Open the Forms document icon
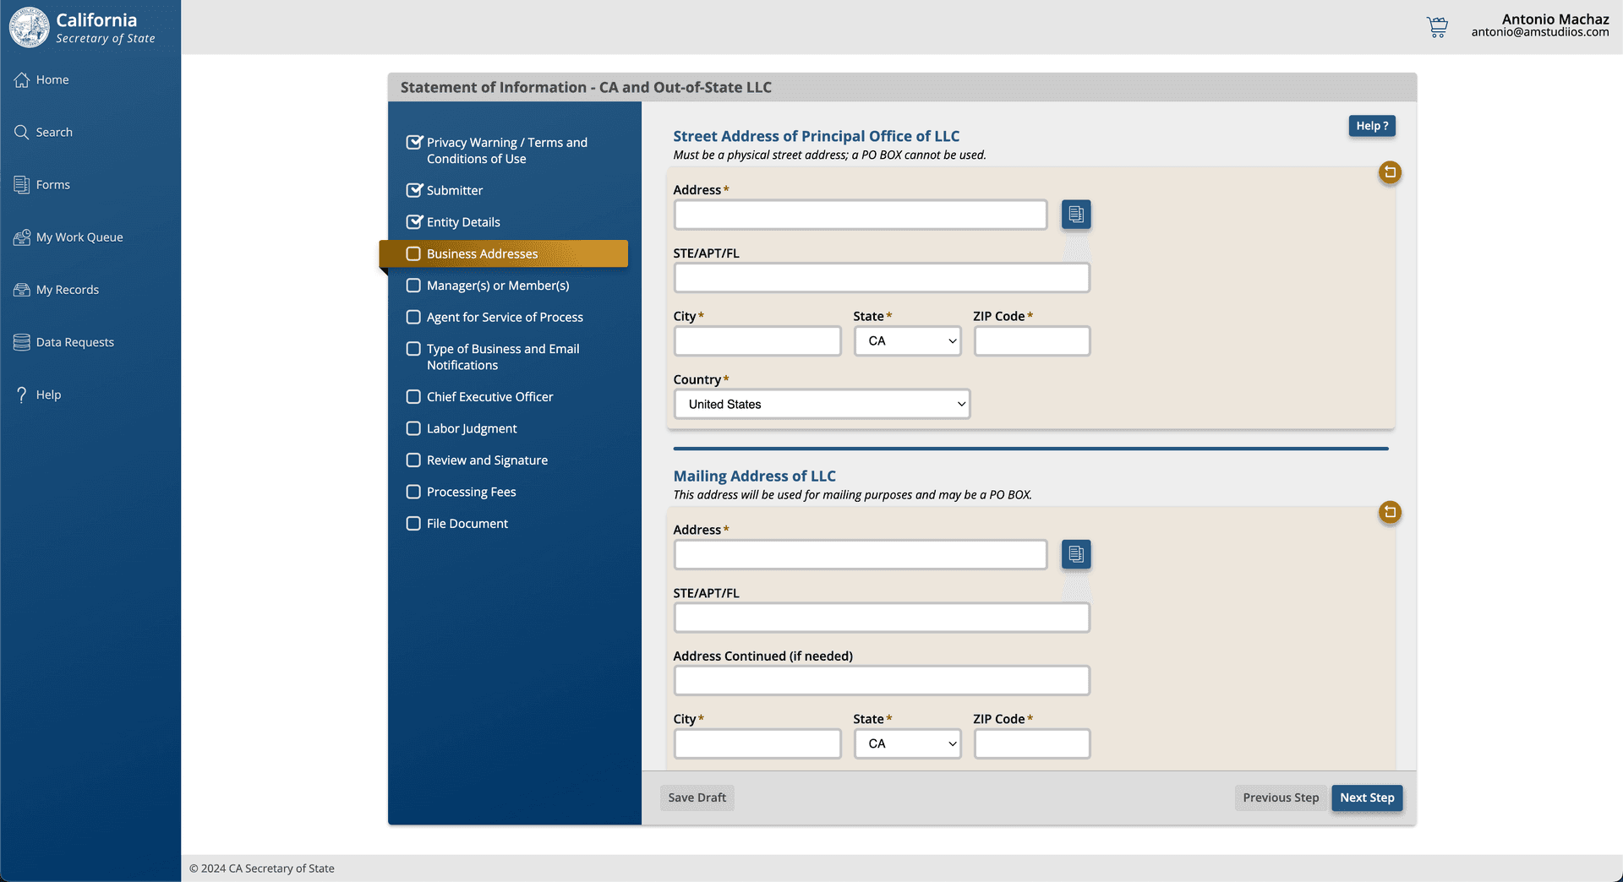The image size is (1623, 882). pos(22,185)
